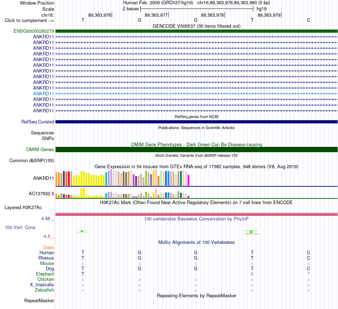Click the Layered H3K27Ac label
Image resolution: width=338 pixels, height=309 pixels.
pos(23,208)
